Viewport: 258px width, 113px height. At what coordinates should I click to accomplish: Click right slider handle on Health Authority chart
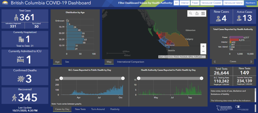201,78
